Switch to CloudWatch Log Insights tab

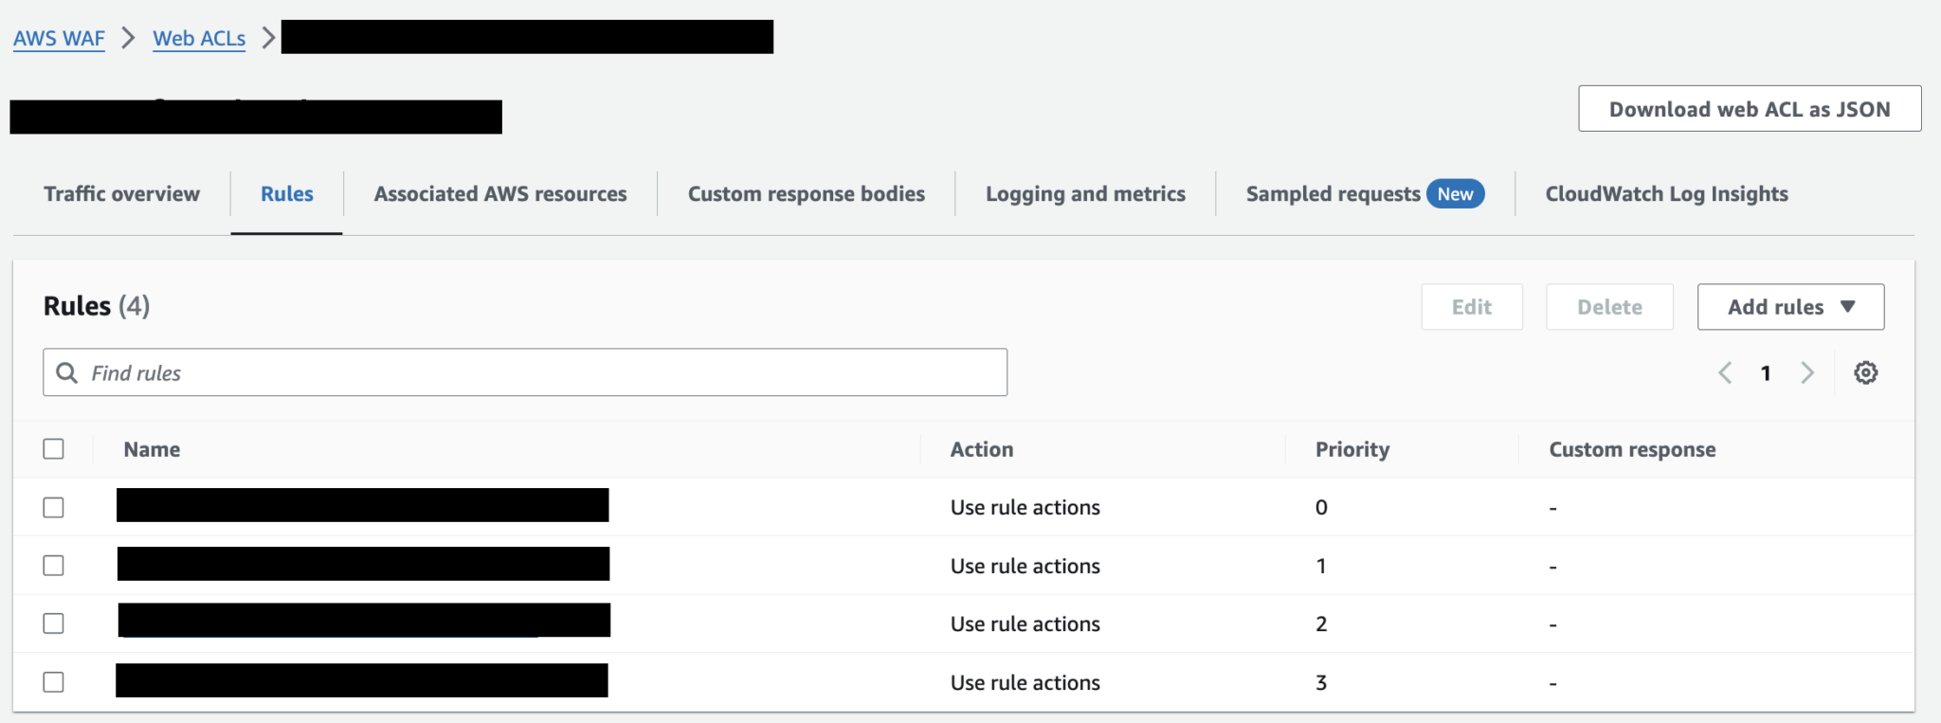[x=1666, y=193]
